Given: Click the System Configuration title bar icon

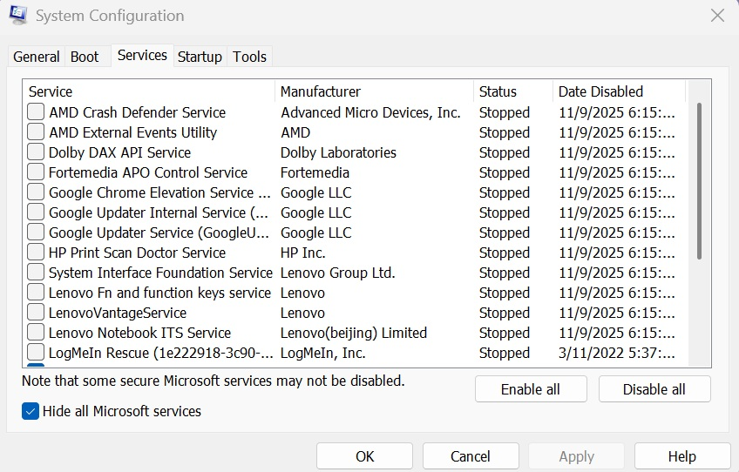Looking at the screenshot, I should pyautogui.click(x=18, y=15).
